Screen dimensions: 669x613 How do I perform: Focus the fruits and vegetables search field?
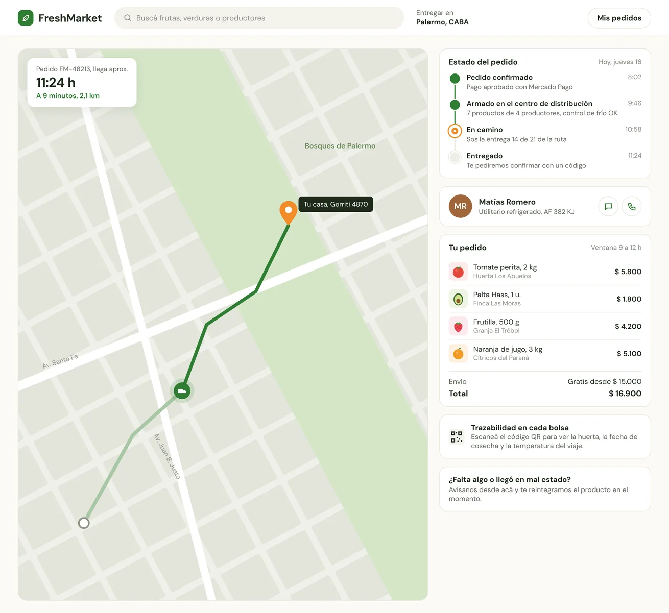pos(259,18)
